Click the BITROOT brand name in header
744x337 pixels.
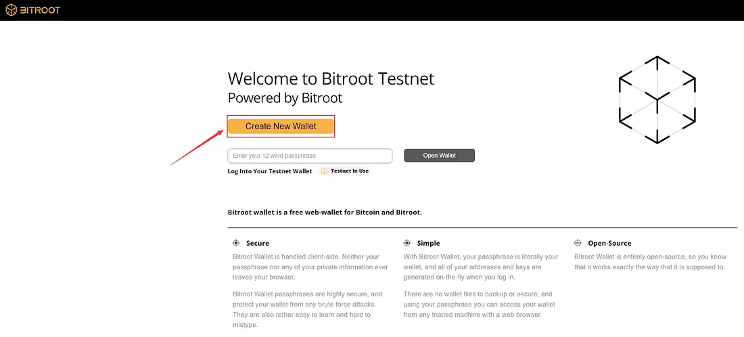click(x=40, y=10)
